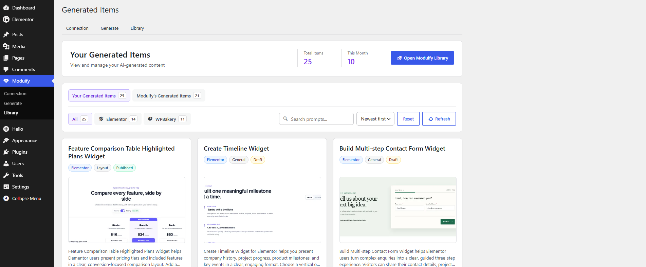The width and height of the screenshot is (646, 267).
Task: Open Plugins menu item
Action: pos(27,152)
